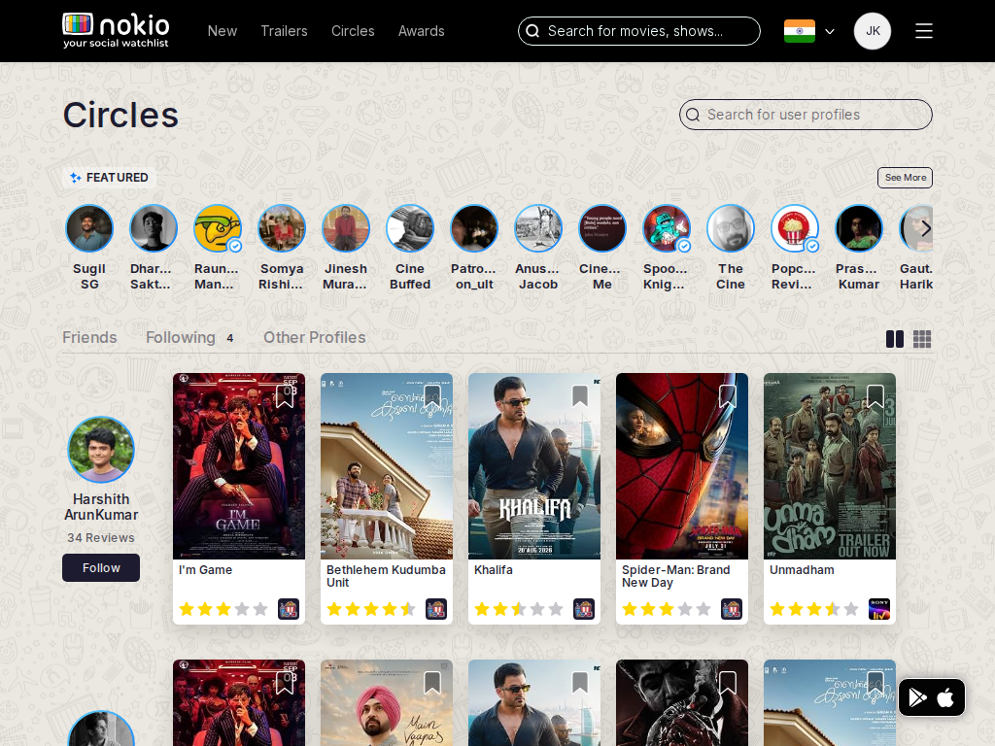This screenshot has width=995, height=746.
Task: Open the Awards menu item
Action: (422, 31)
